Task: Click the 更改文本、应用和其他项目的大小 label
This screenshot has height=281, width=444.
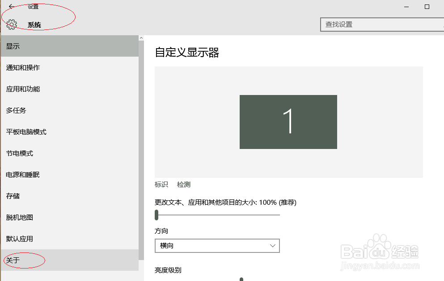Action: pyautogui.click(x=225, y=202)
